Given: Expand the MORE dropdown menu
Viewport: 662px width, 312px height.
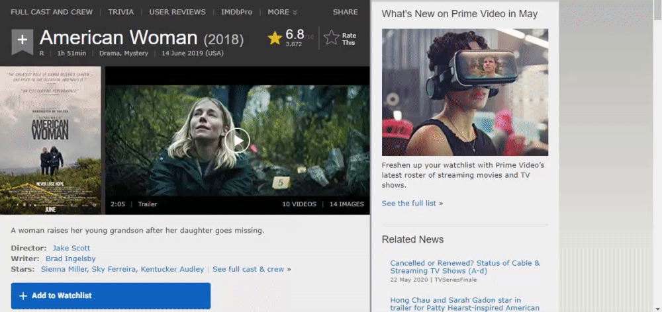Looking at the screenshot, I should coord(283,12).
